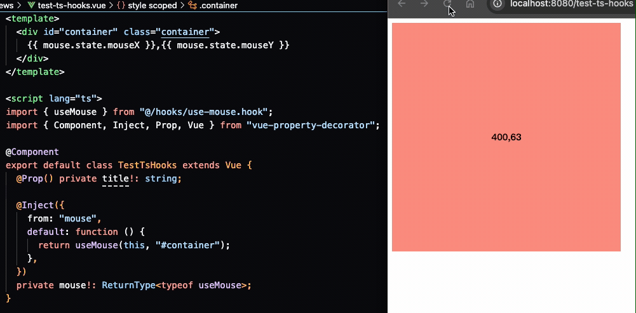Click the closing </template> tag
Screen dimensions: 636x313
pos(36,72)
